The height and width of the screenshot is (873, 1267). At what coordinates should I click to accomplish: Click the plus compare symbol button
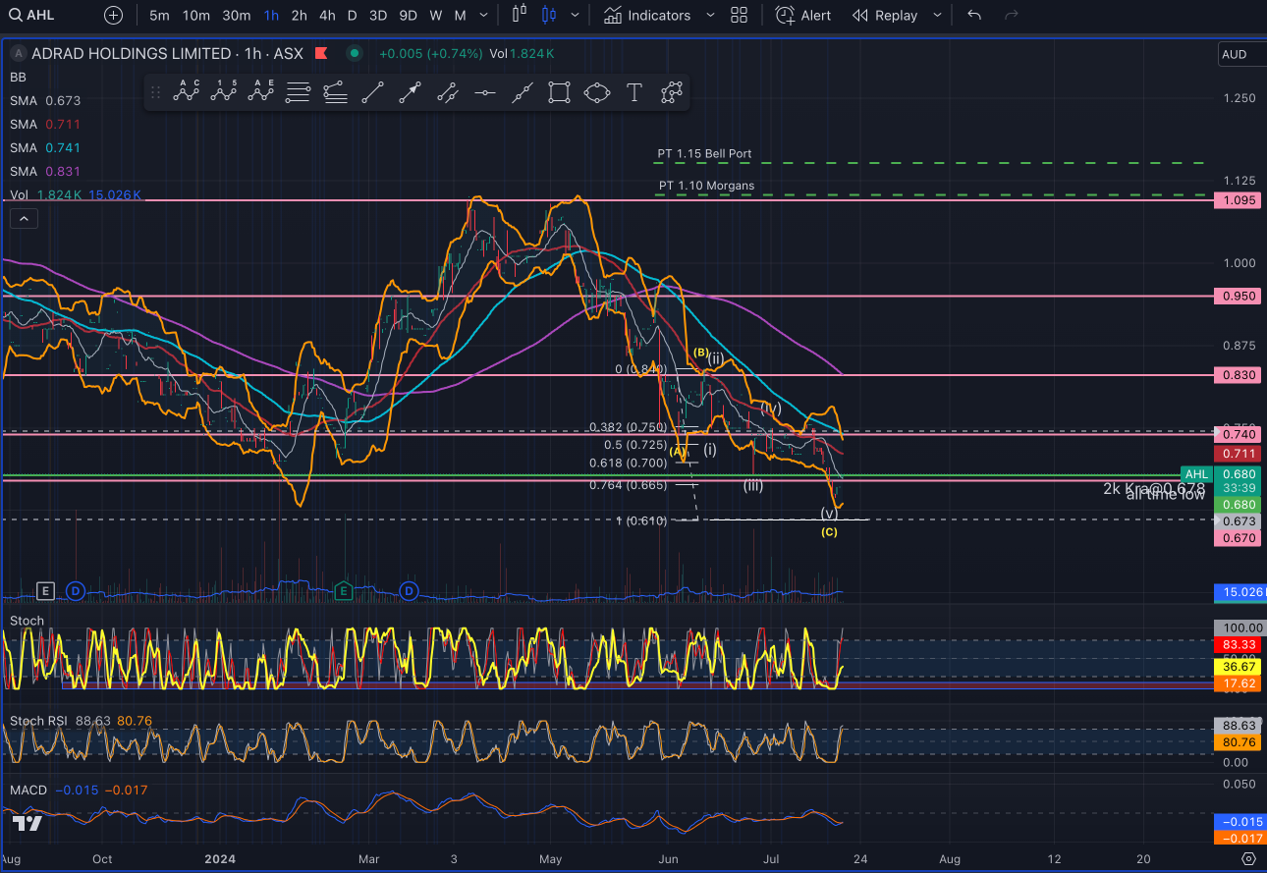(114, 15)
